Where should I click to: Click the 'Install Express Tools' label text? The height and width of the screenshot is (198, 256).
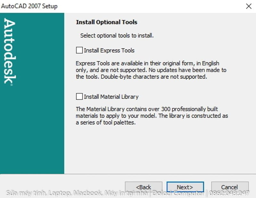coord(109,50)
